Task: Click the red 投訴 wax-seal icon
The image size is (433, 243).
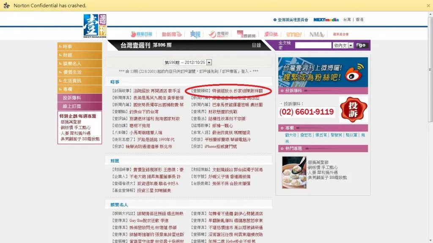Action: [353, 109]
